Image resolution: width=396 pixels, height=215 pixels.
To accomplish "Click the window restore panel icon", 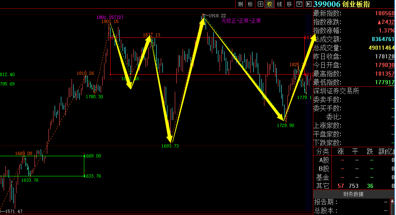I will (299, 4).
